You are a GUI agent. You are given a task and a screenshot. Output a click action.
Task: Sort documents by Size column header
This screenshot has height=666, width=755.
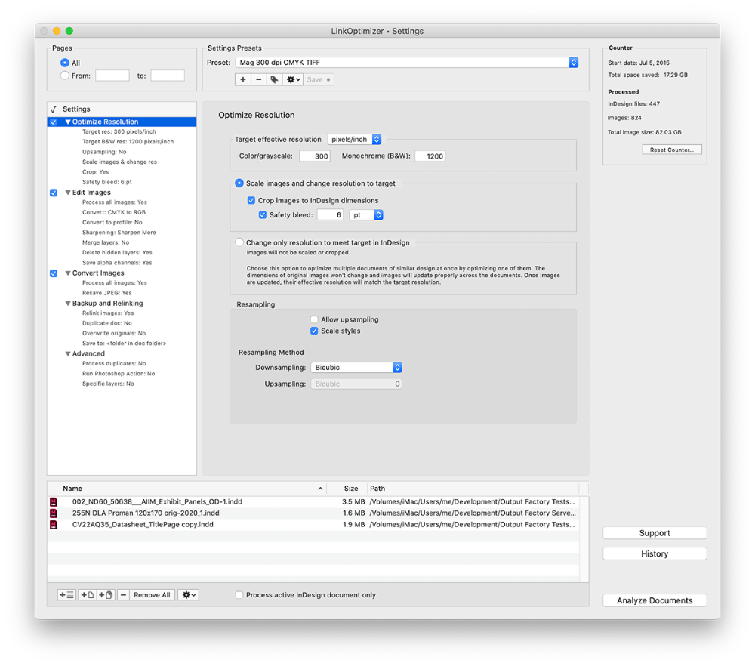point(350,489)
